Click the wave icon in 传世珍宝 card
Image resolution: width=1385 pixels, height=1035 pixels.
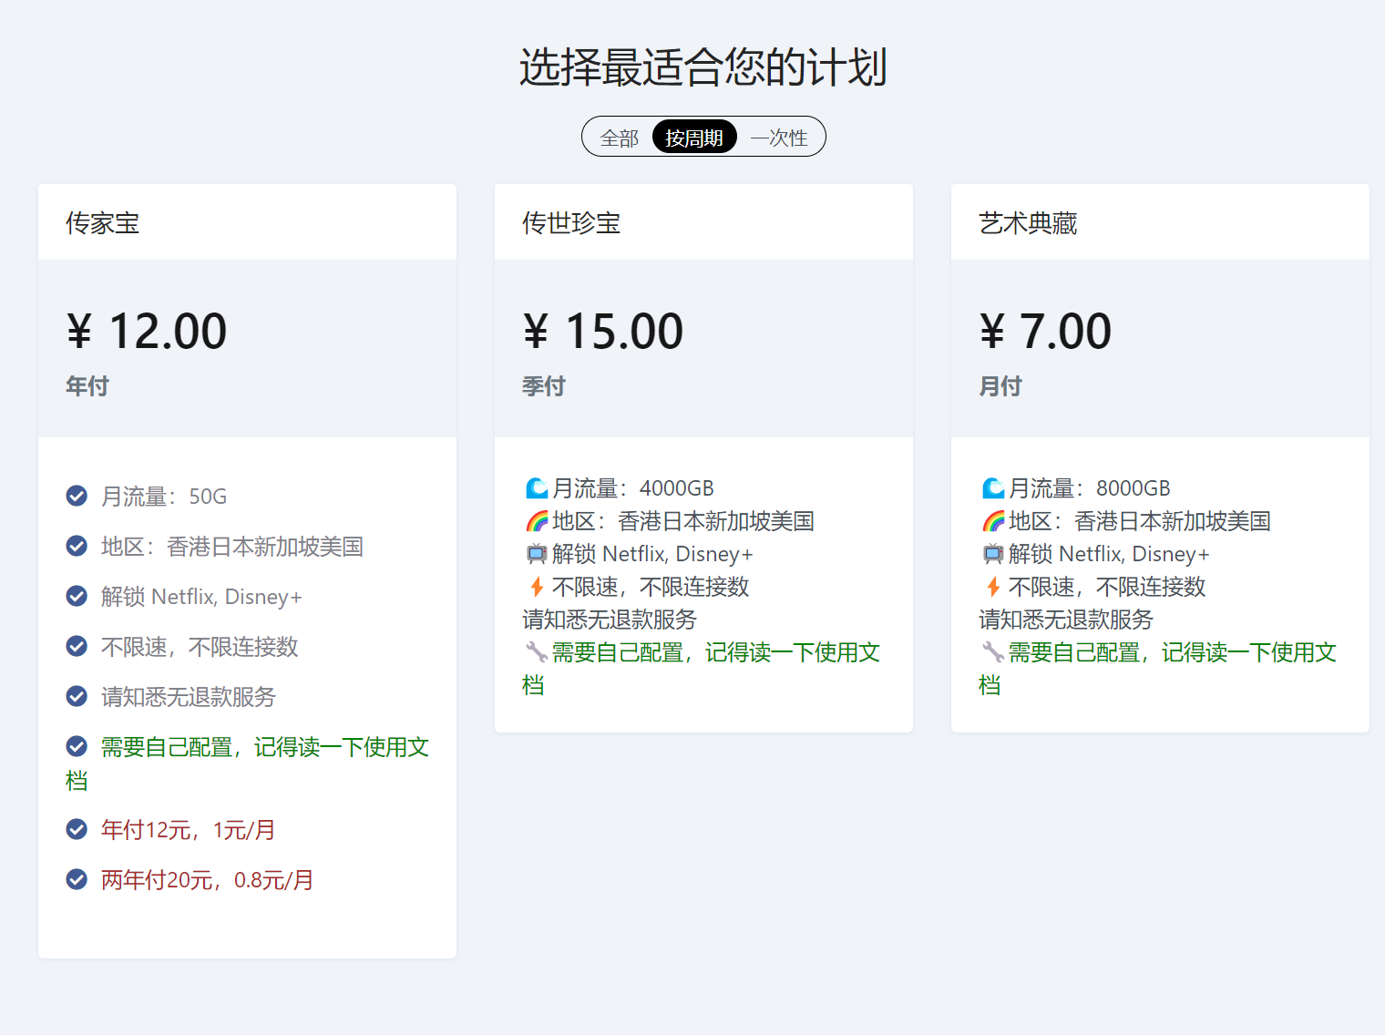tap(537, 488)
